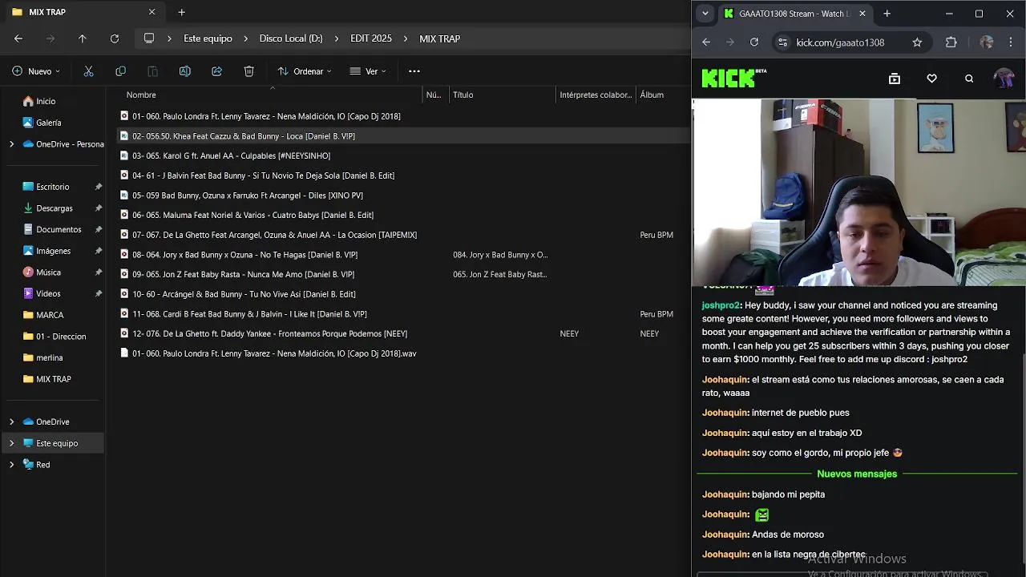Click the Copy icon in Explorer toolbar

[x=120, y=71]
